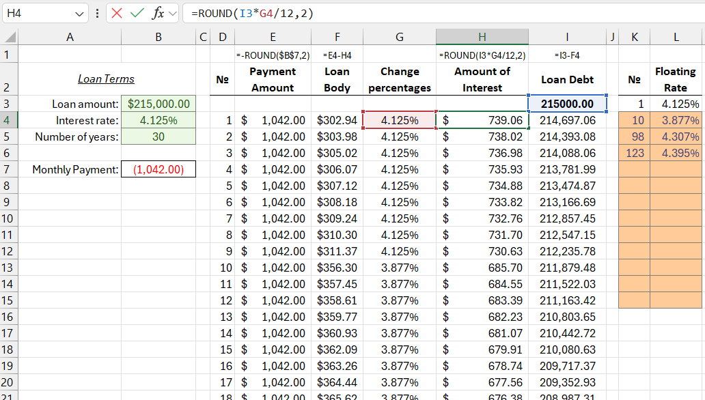Select column header H
The image size is (705, 400).
tap(482, 37)
